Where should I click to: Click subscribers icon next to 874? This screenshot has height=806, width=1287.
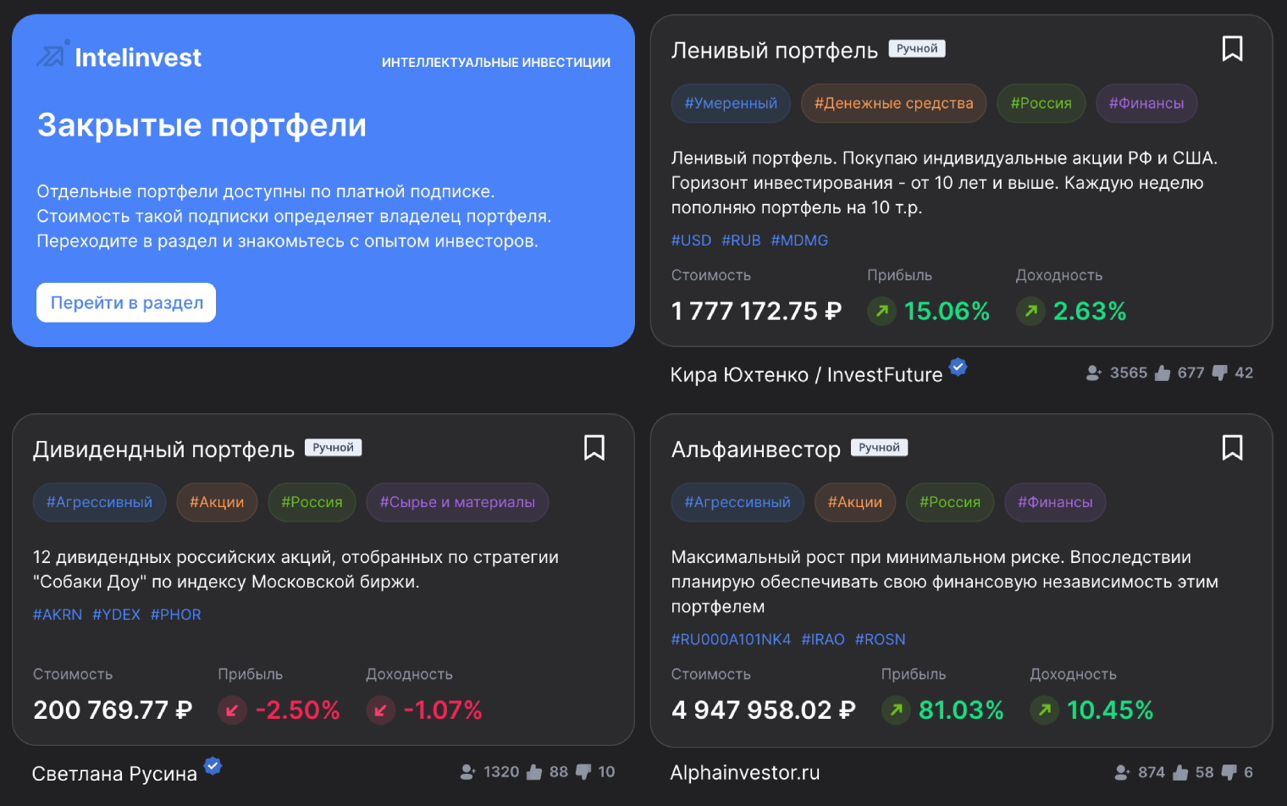pos(1122,772)
